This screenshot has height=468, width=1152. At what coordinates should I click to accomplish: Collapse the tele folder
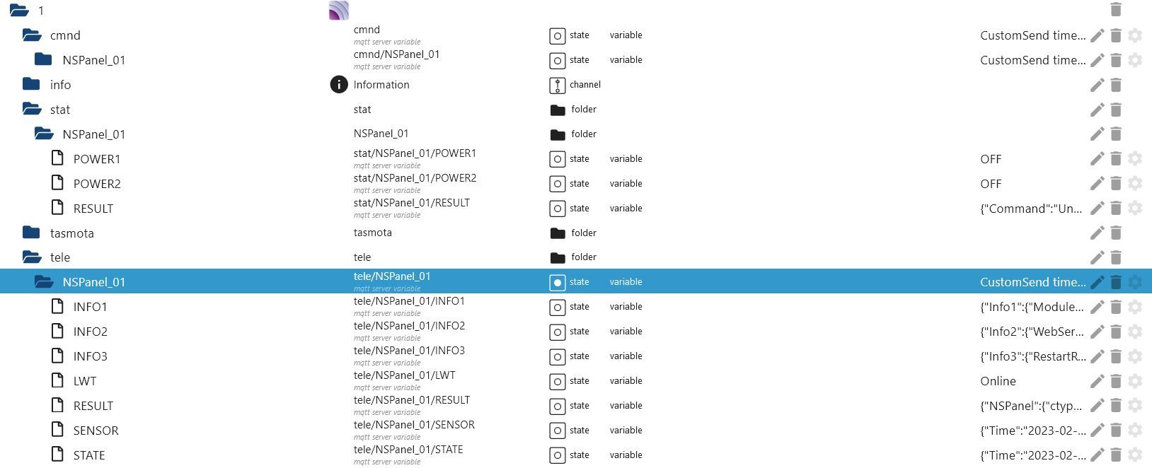coord(32,257)
